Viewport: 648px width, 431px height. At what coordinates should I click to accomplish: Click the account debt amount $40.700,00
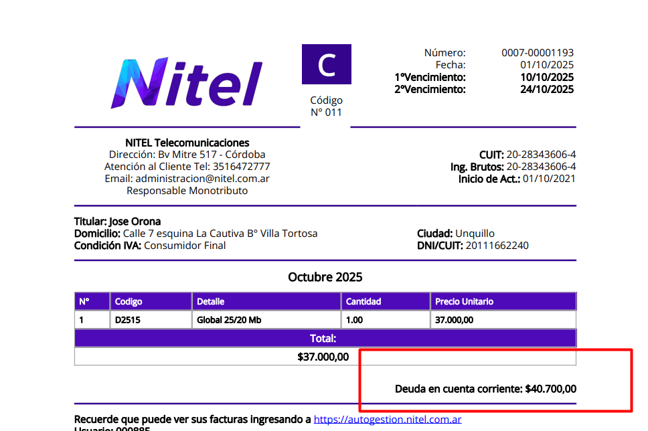tap(550, 389)
